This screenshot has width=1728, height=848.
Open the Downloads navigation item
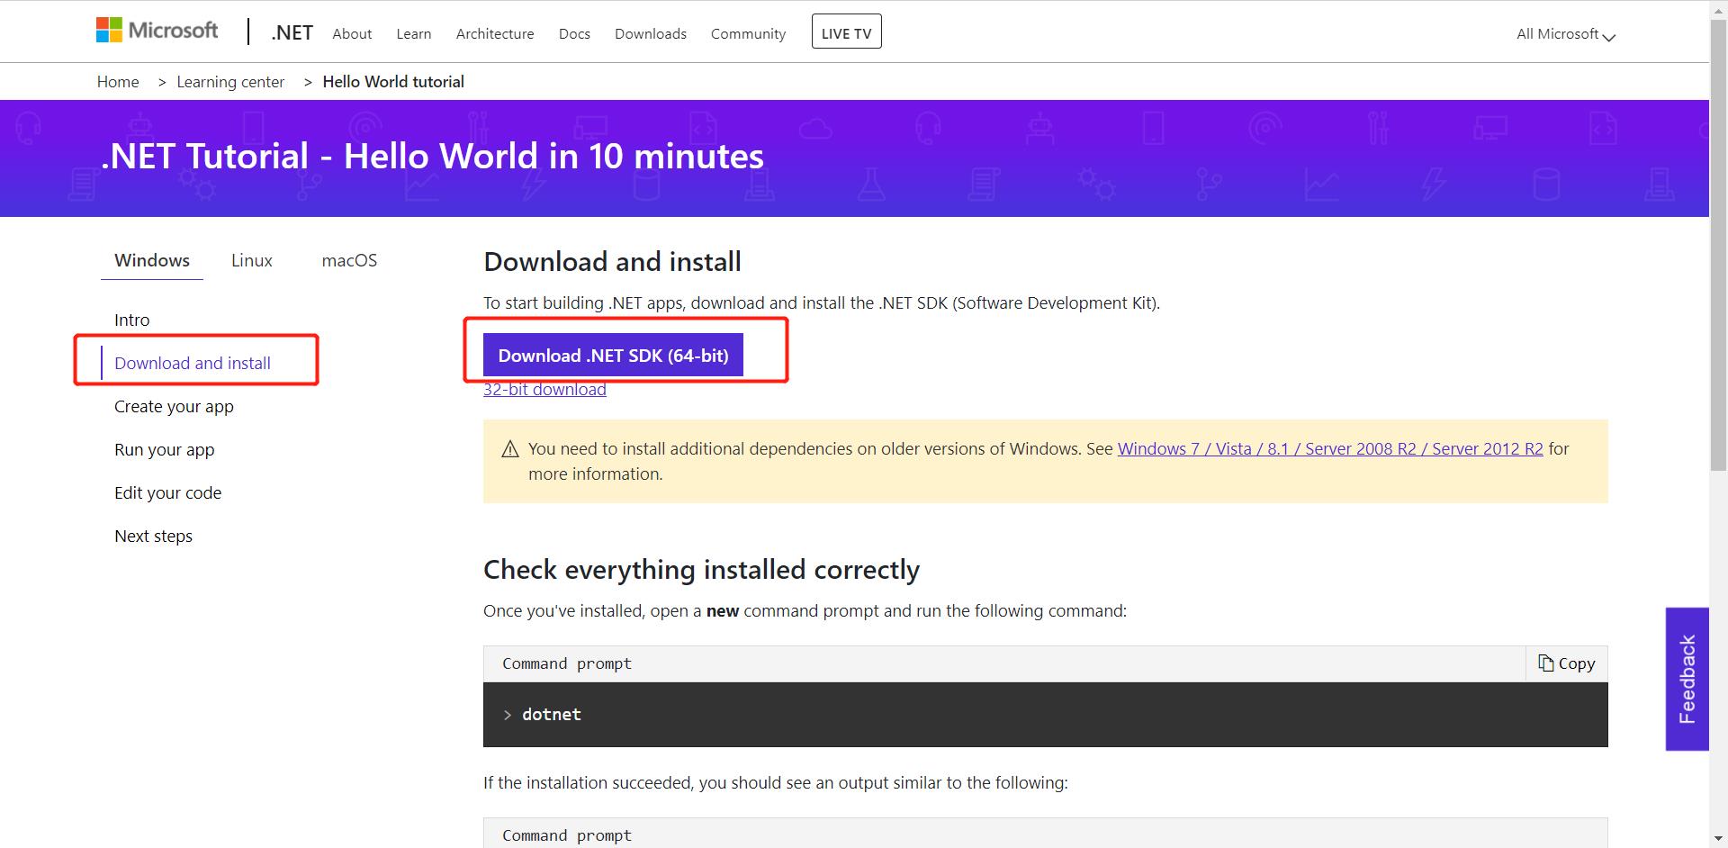[651, 34]
